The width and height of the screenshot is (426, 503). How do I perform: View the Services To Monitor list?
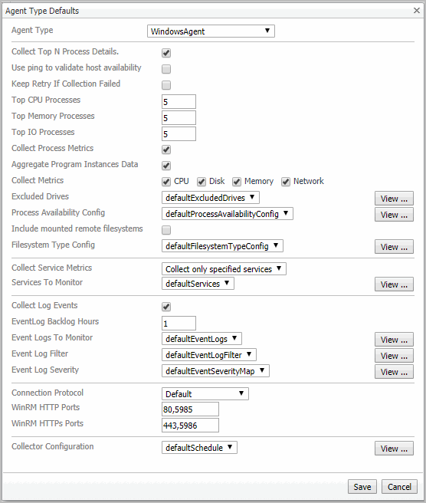[x=394, y=284]
